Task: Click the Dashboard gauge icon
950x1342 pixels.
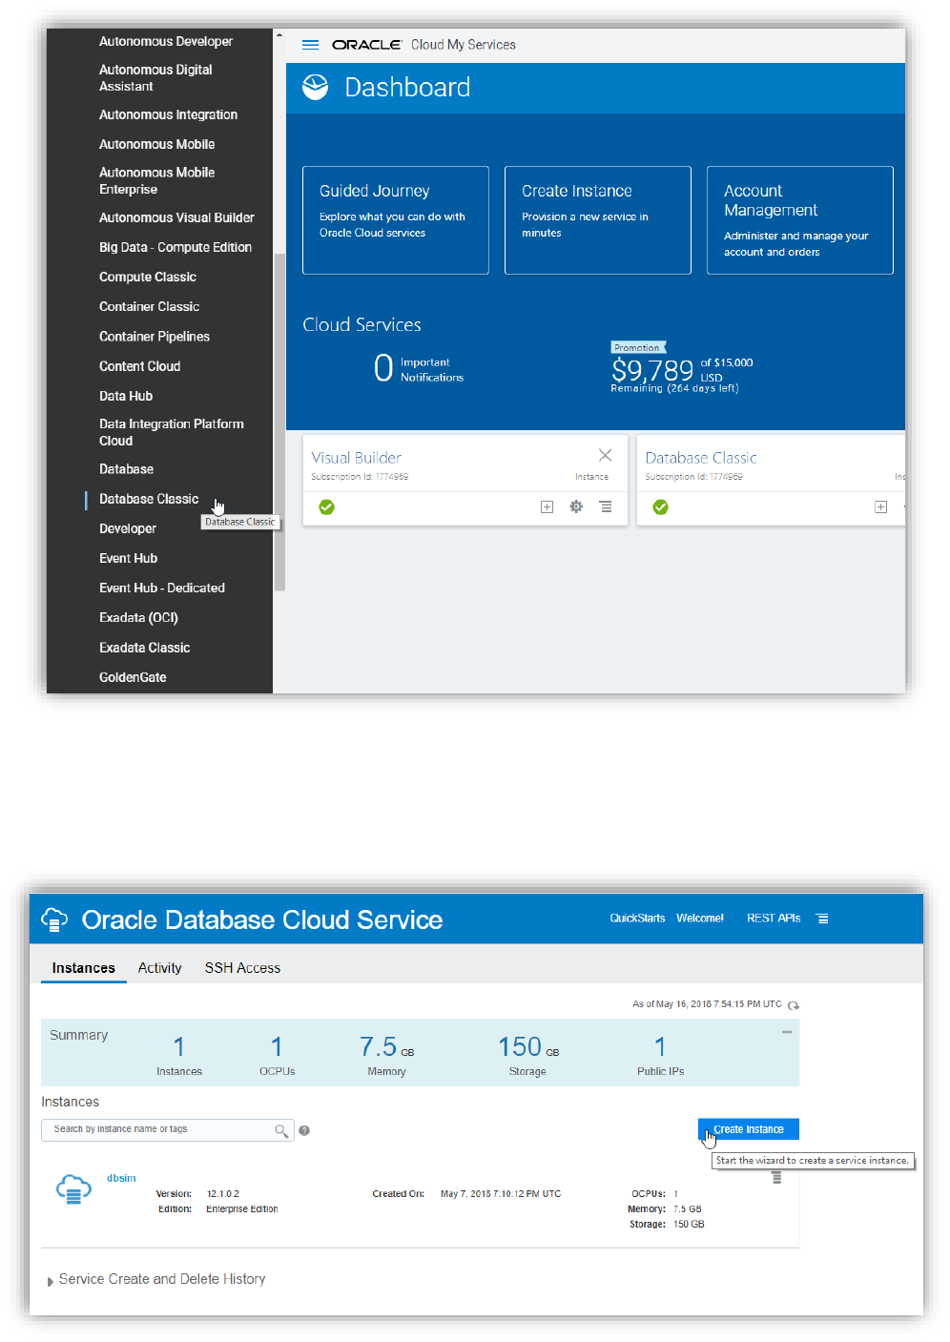Action: tap(315, 87)
